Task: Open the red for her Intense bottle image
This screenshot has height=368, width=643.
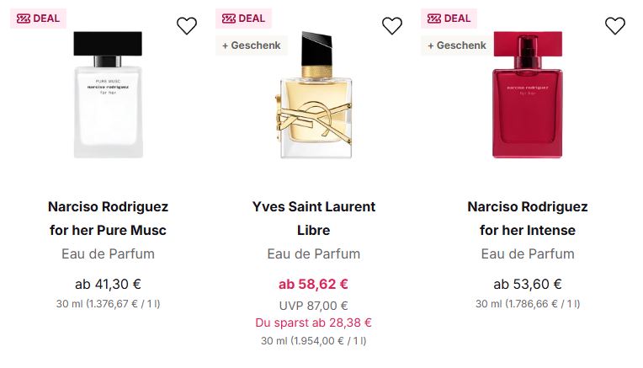Action: (528, 95)
